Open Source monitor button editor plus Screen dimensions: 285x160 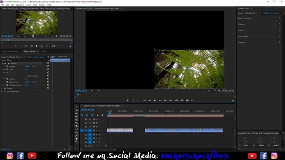(x=70, y=46)
